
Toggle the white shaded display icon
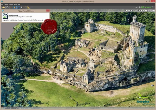point(22,7)
